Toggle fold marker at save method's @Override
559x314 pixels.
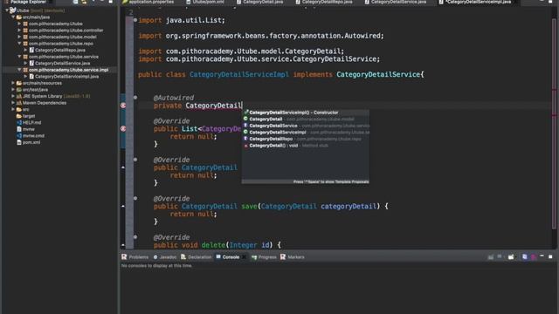pos(135,198)
